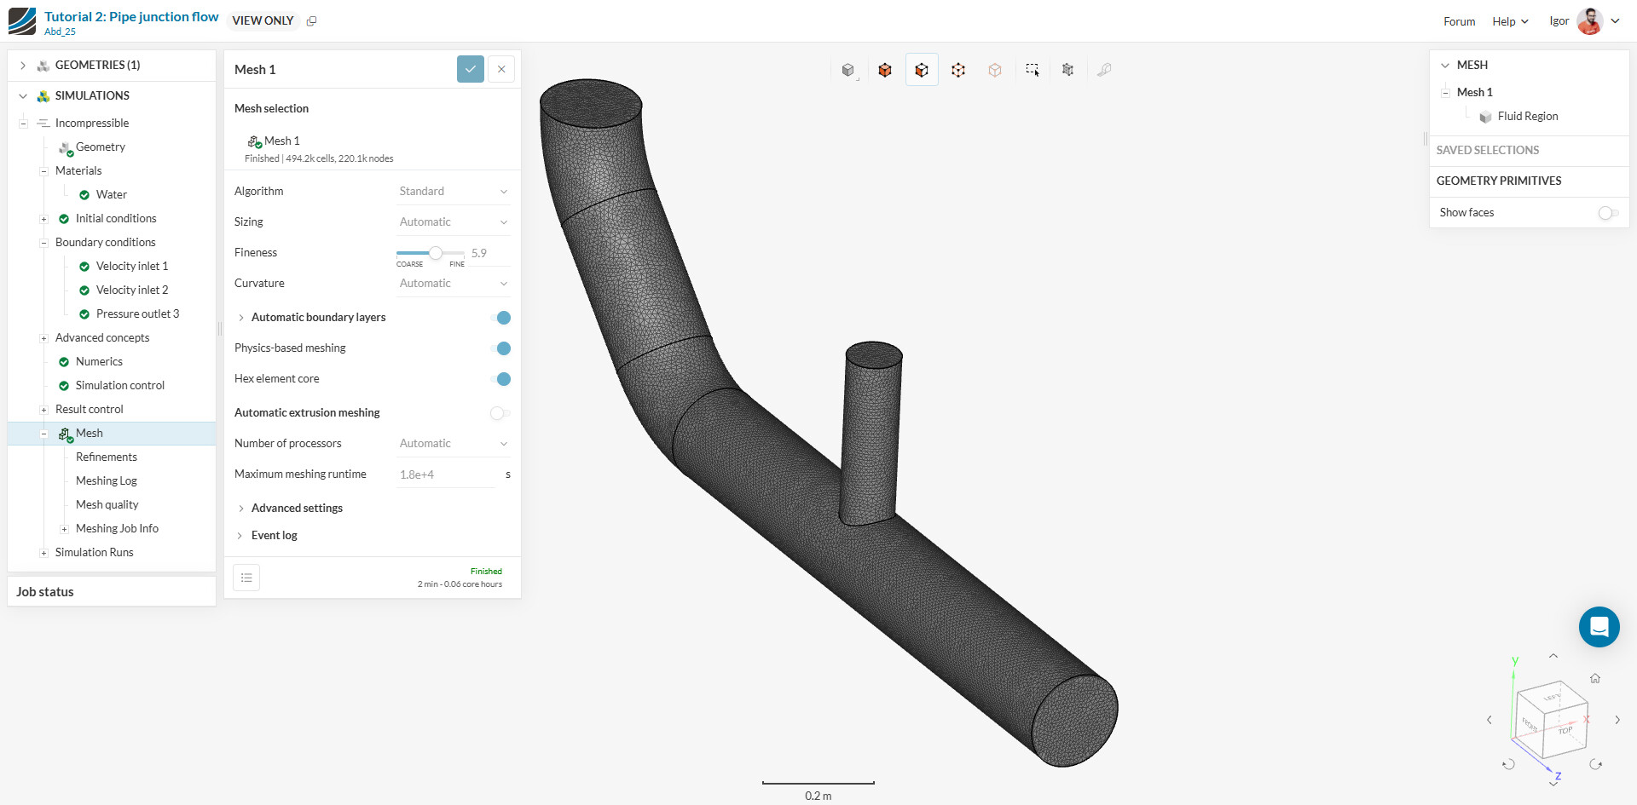Open GEOMETRY PRIMITIVES section
The image size is (1637, 805).
click(x=1529, y=181)
